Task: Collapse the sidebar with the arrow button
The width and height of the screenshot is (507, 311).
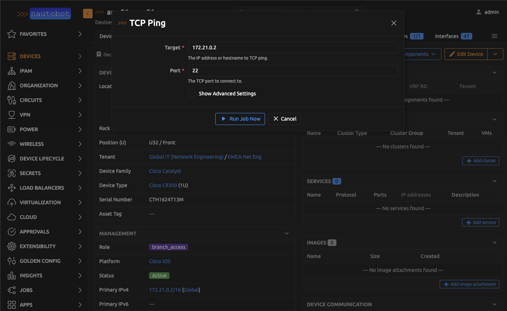Action: click(88, 14)
